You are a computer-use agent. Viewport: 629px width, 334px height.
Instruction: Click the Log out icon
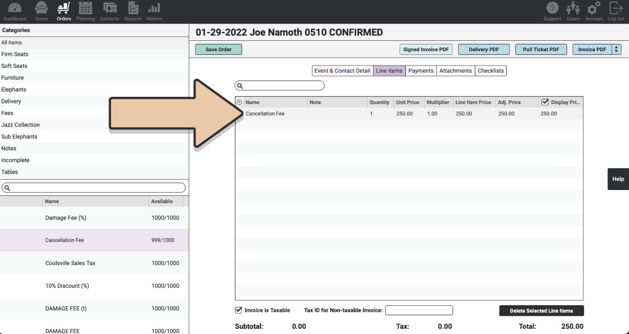coord(616,8)
